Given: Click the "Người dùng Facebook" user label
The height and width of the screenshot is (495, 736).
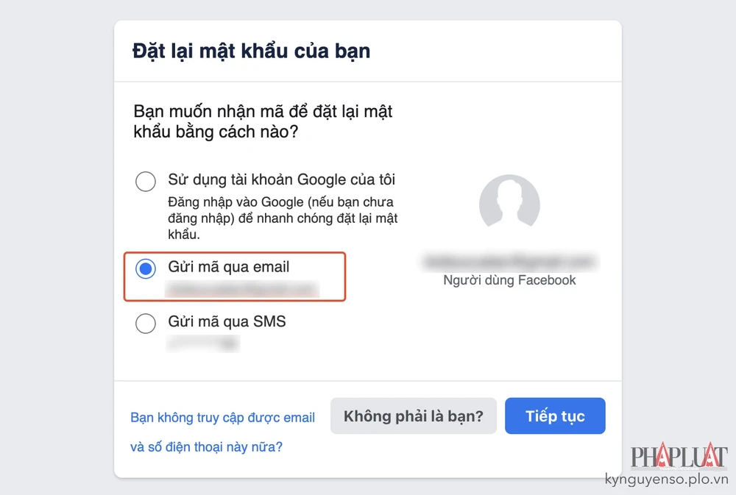Looking at the screenshot, I should [510, 280].
